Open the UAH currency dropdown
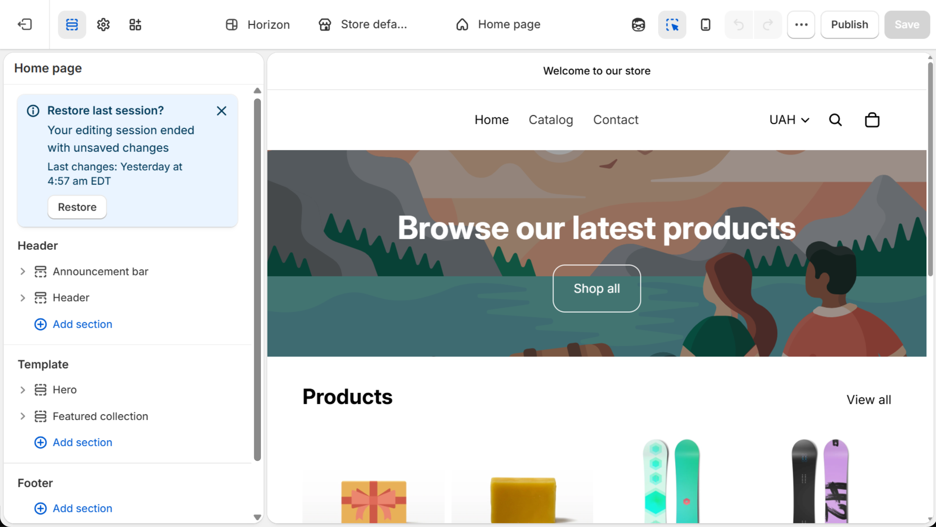This screenshot has width=936, height=527. point(789,120)
